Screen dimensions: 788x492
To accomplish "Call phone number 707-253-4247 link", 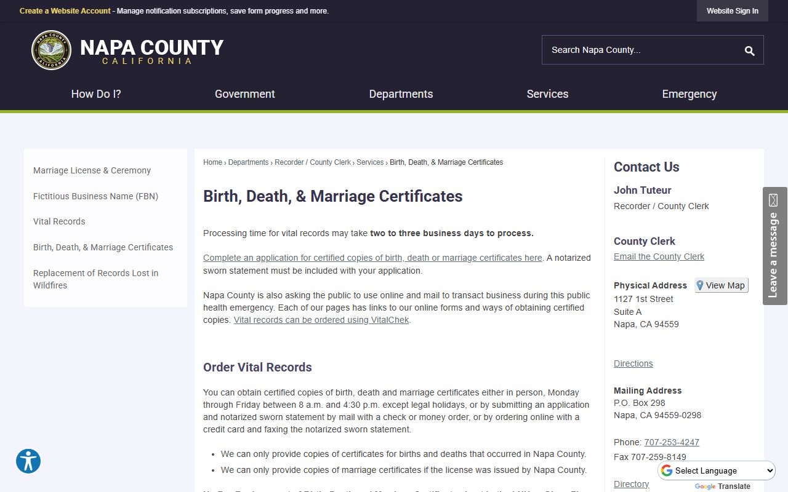I will pos(672,442).
